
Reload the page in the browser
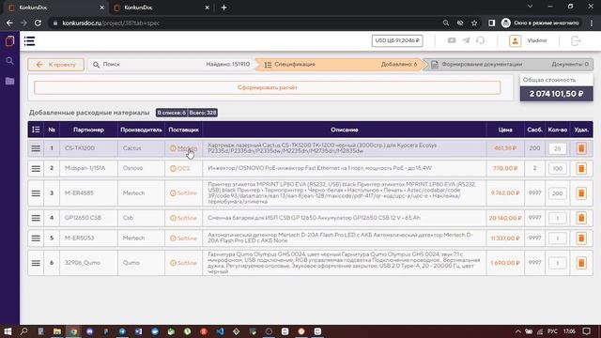point(38,23)
